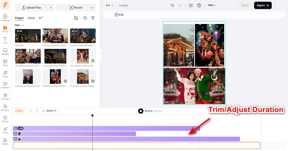This screenshot has height=151, width=288.
Task: Select the 5978955 video thumbnail
Action: tap(28, 36)
